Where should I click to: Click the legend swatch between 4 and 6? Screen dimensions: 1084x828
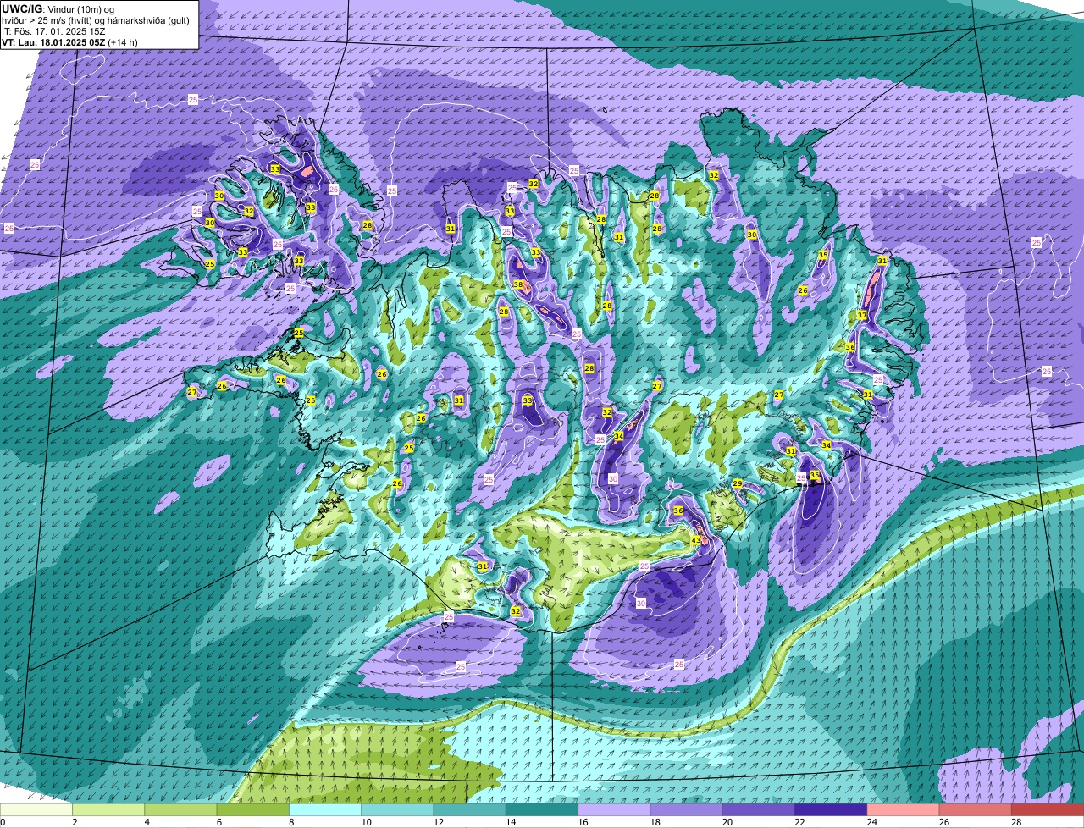coord(180,810)
